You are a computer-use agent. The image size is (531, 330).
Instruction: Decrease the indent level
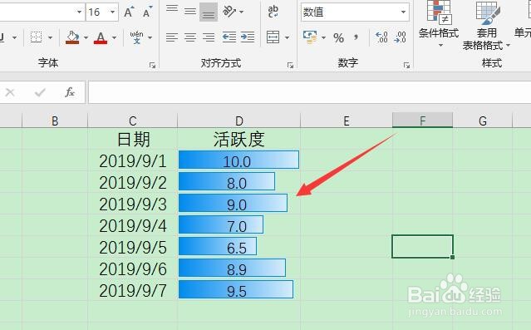point(229,37)
